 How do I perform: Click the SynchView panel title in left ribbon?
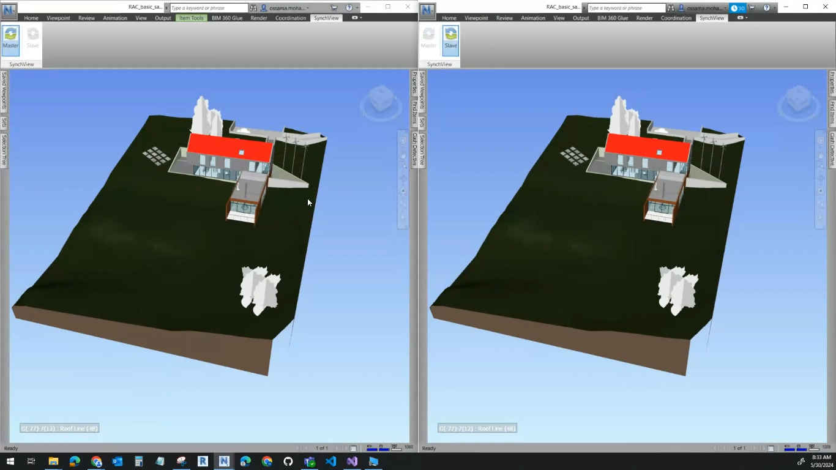coord(21,64)
